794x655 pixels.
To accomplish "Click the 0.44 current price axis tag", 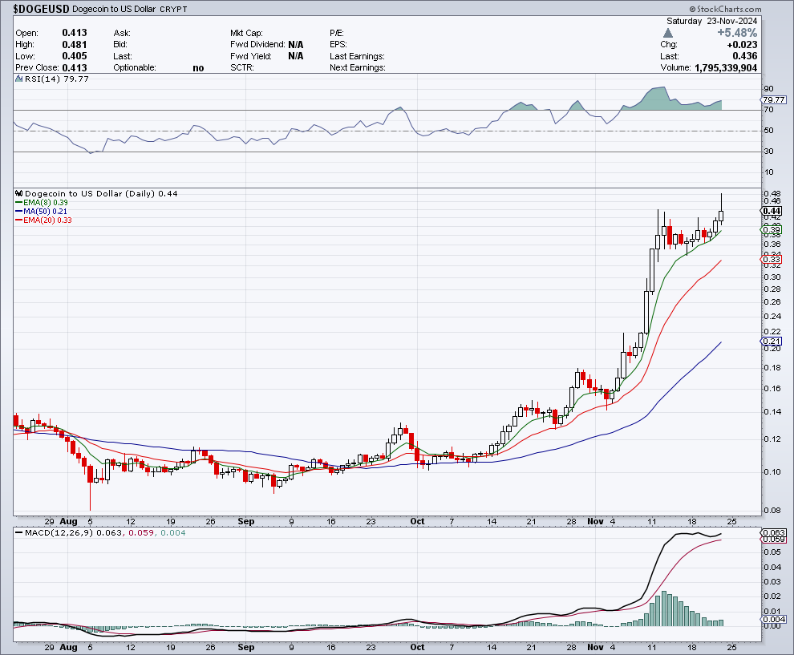I will click(x=770, y=210).
